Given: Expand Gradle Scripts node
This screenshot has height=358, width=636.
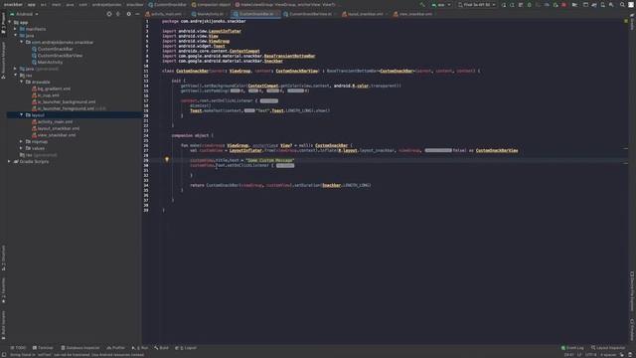Looking at the screenshot, I should [9, 161].
